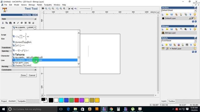Click the Cancel button
This screenshot has height=112, width=200.
point(32,75)
